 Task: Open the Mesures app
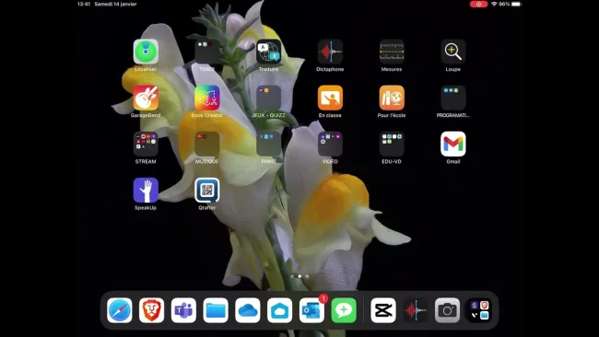point(392,52)
